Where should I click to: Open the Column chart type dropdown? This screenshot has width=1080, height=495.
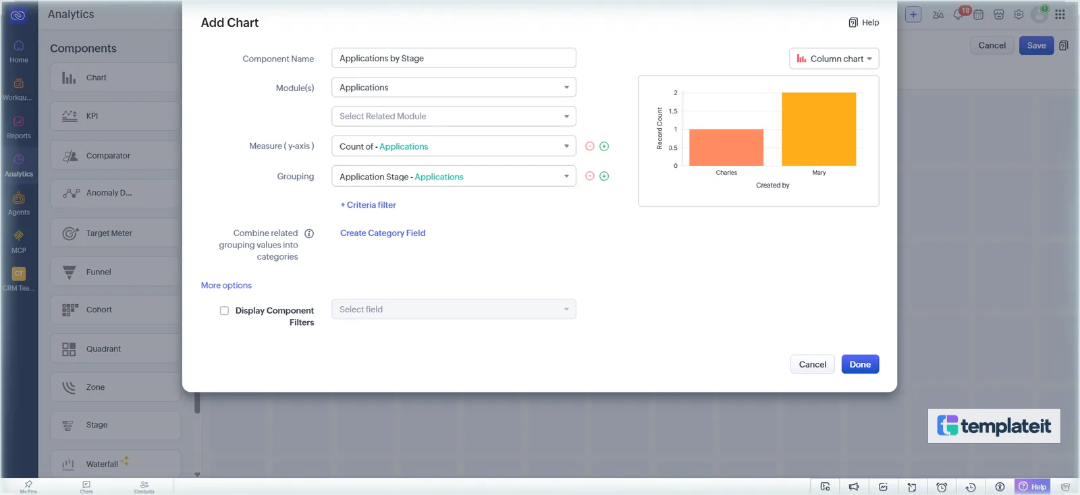pyautogui.click(x=834, y=59)
